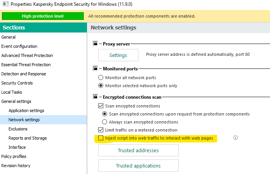Open proxy server Settings

pyautogui.click(x=118, y=55)
